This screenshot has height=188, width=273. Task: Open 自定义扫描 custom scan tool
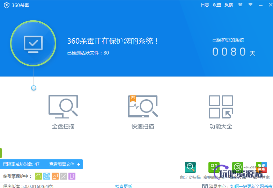click(190, 171)
